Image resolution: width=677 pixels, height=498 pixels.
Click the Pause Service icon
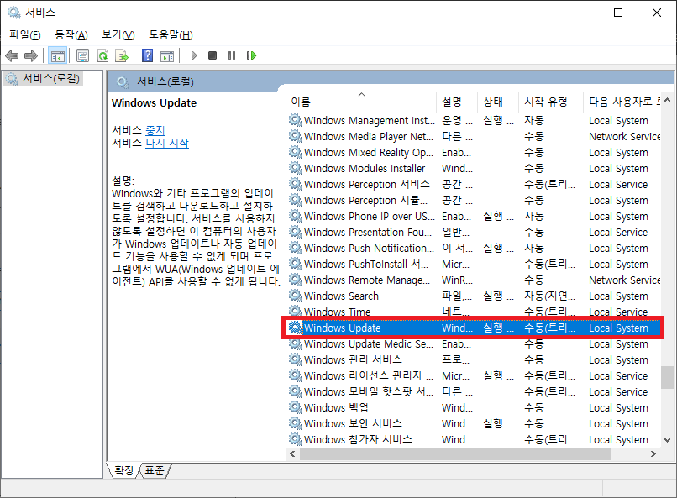pyautogui.click(x=232, y=55)
